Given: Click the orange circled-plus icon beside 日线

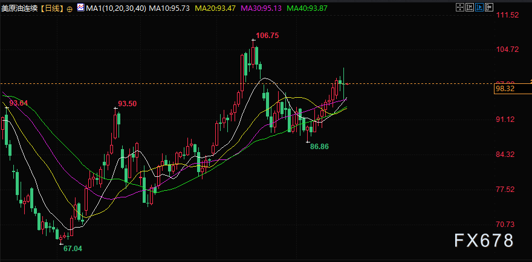Looking at the screenshot, I should point(70,9).
